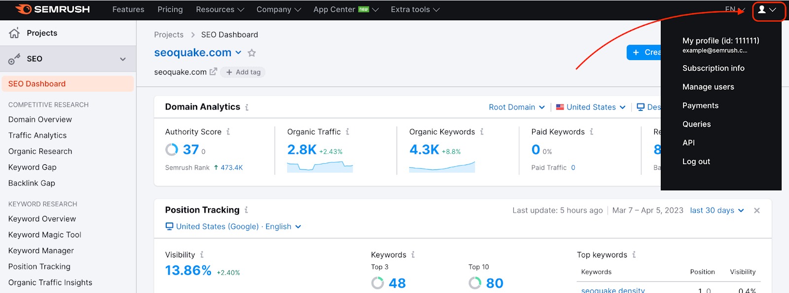
Task: Click the Authority Score donut icon
Action: pos(172,149)
